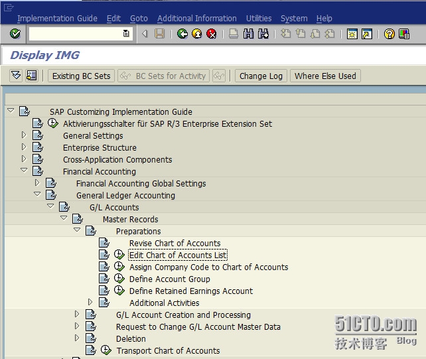This screenshot has height=359, width=426.
Task: Collapse the Financial Accounting node
Action: 24,171
